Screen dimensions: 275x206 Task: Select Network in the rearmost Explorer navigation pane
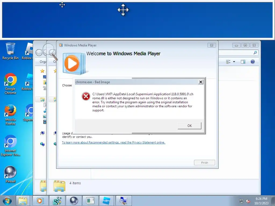pyautogui.click(x=42, y=144)
